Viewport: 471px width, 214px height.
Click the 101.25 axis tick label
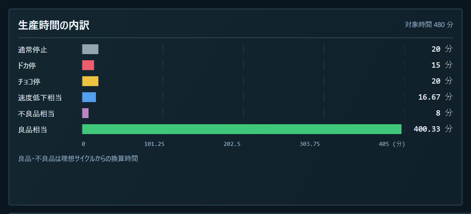tap(154, 144)
